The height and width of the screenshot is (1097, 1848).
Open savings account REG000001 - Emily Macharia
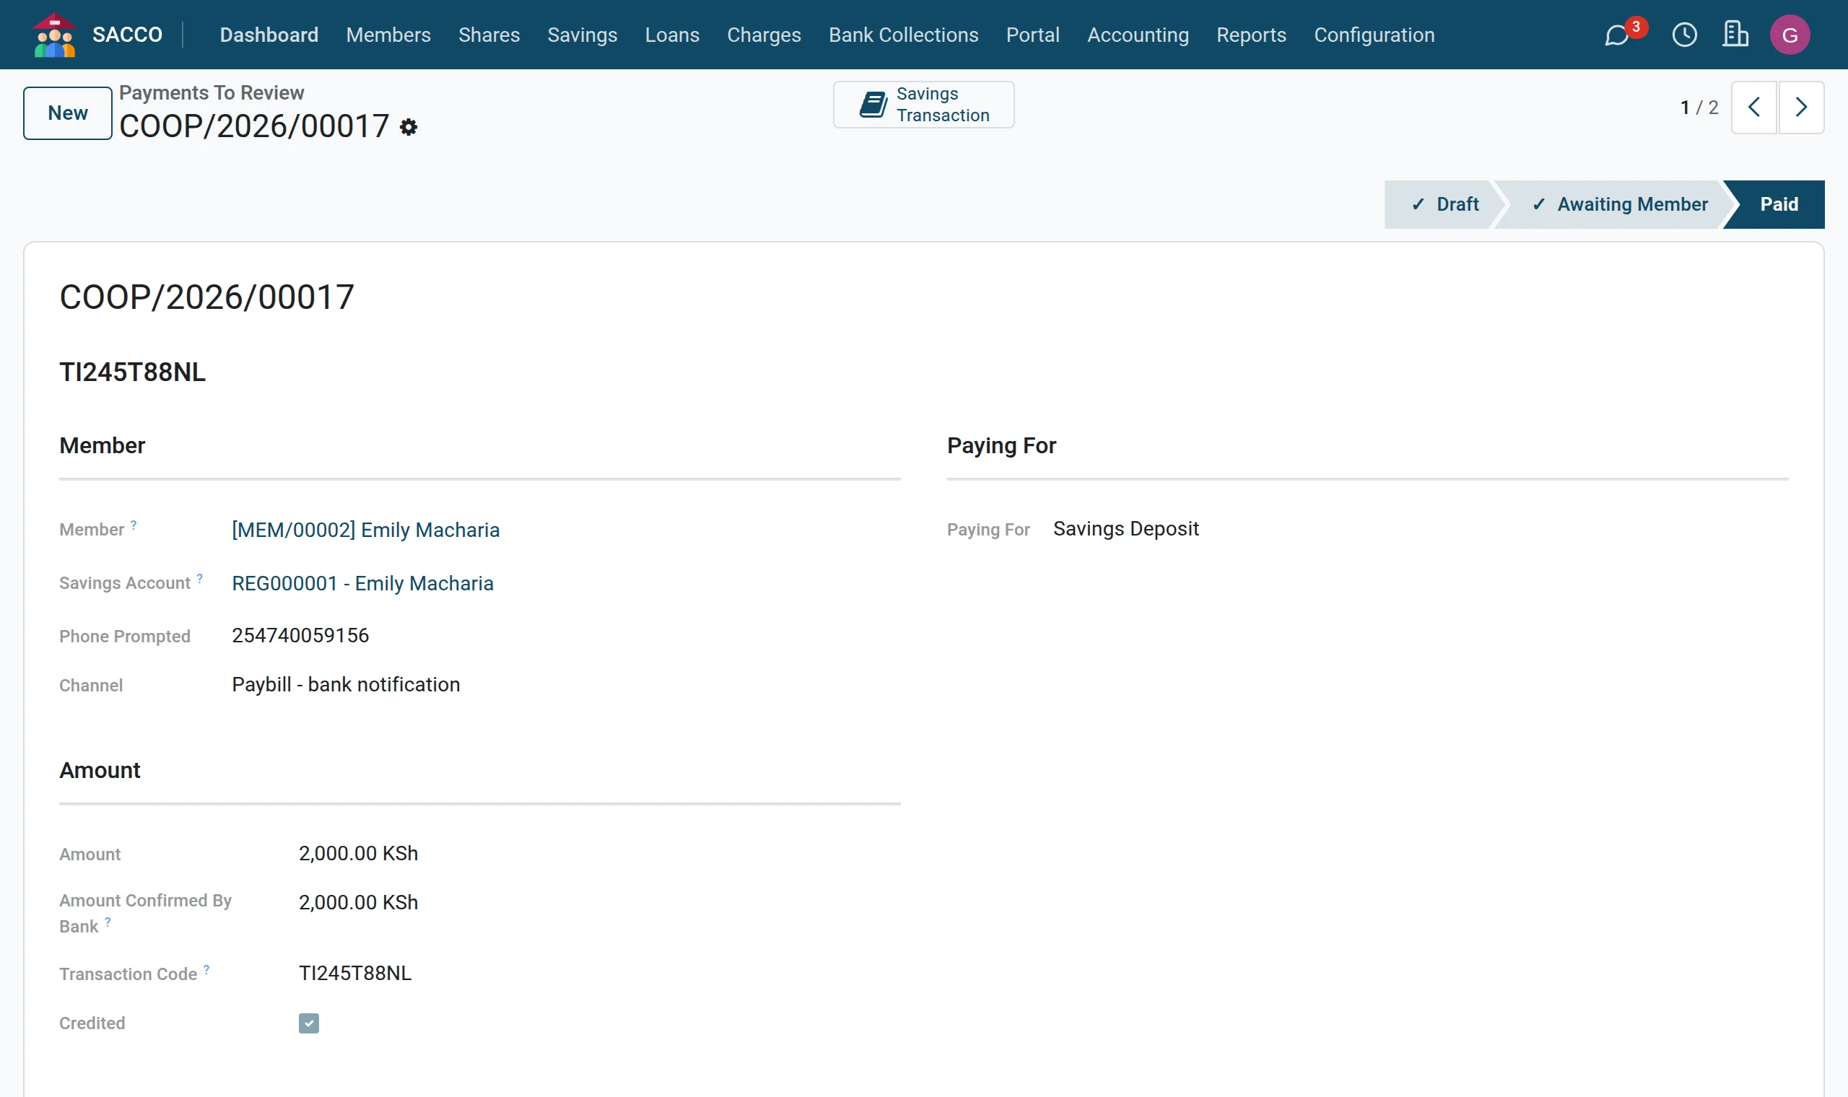pos(363,583)
